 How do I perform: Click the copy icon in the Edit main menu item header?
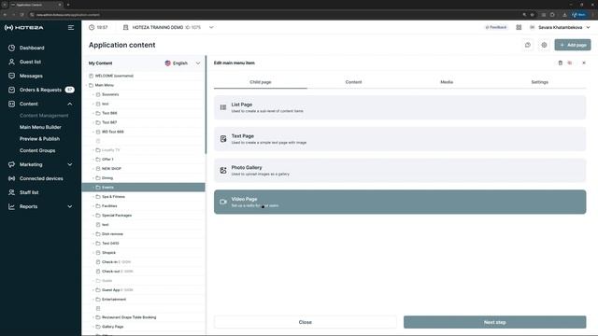561,63
